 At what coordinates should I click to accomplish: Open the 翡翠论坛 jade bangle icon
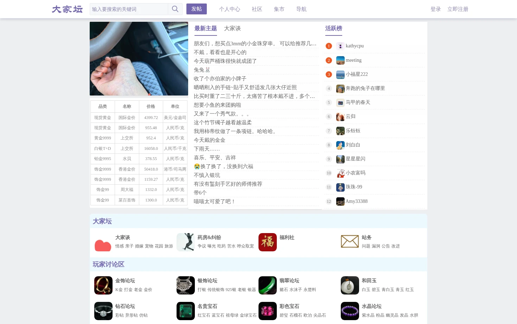[268, 285]
